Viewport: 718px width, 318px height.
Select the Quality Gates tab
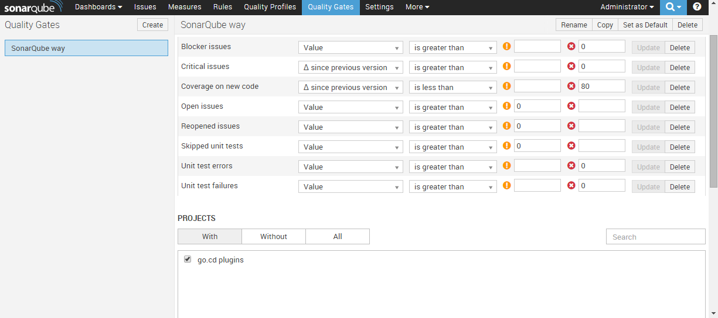point(331,7)
